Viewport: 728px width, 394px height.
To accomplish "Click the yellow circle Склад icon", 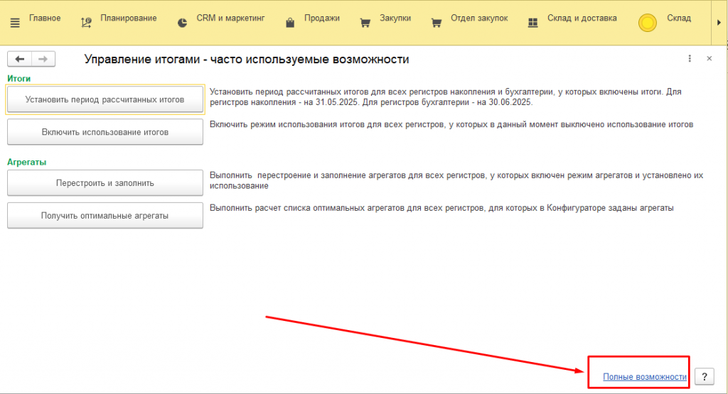I will coord(647,22).
